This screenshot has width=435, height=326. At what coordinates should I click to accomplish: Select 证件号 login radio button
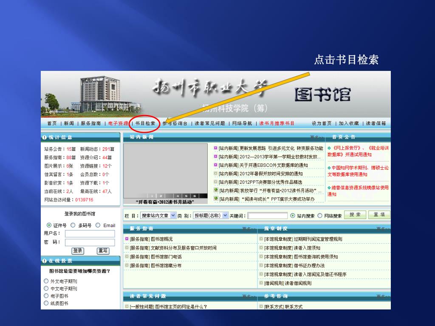(x=49, y=225)
